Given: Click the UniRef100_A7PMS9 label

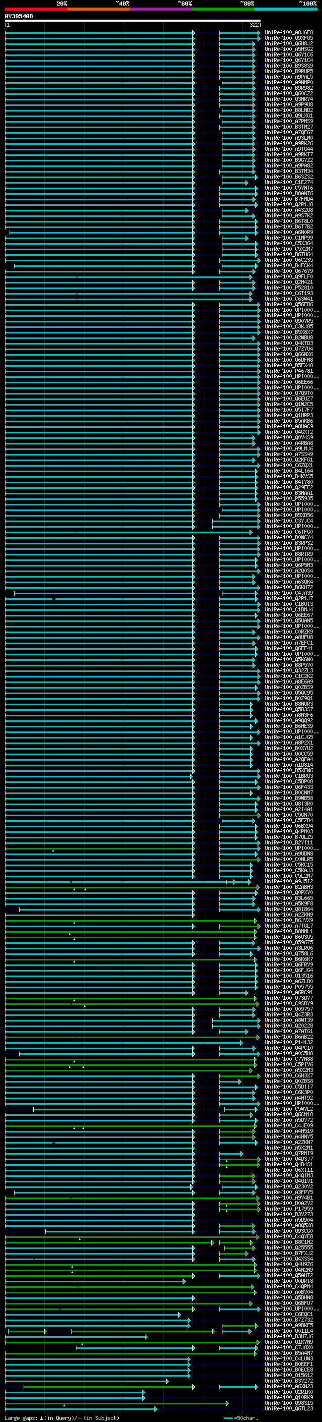Looking at the screenshot, I should tap(289, 121).
